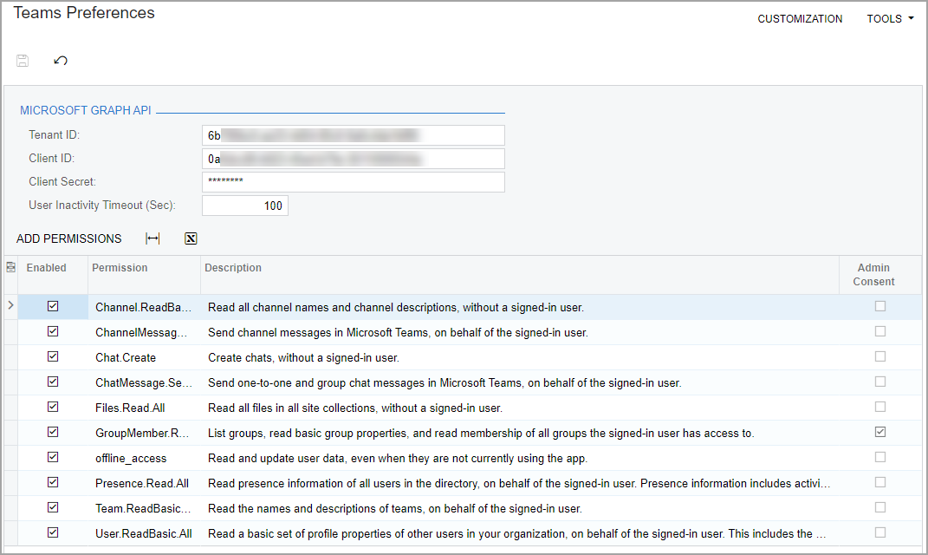The width and height of the screenshot is (928, 555).
Task: Uncheck Enabled for Chat.Create permission
Action: [x=53, y=356]
